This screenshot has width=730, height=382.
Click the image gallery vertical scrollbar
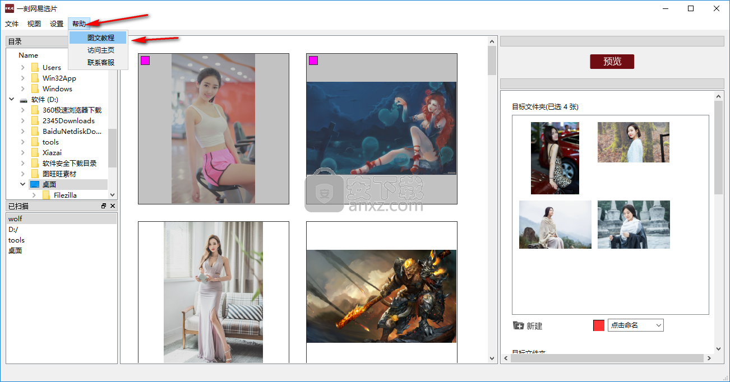tap(492, 60)
